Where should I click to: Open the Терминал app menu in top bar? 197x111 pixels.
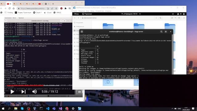click(x=87, y=14)
